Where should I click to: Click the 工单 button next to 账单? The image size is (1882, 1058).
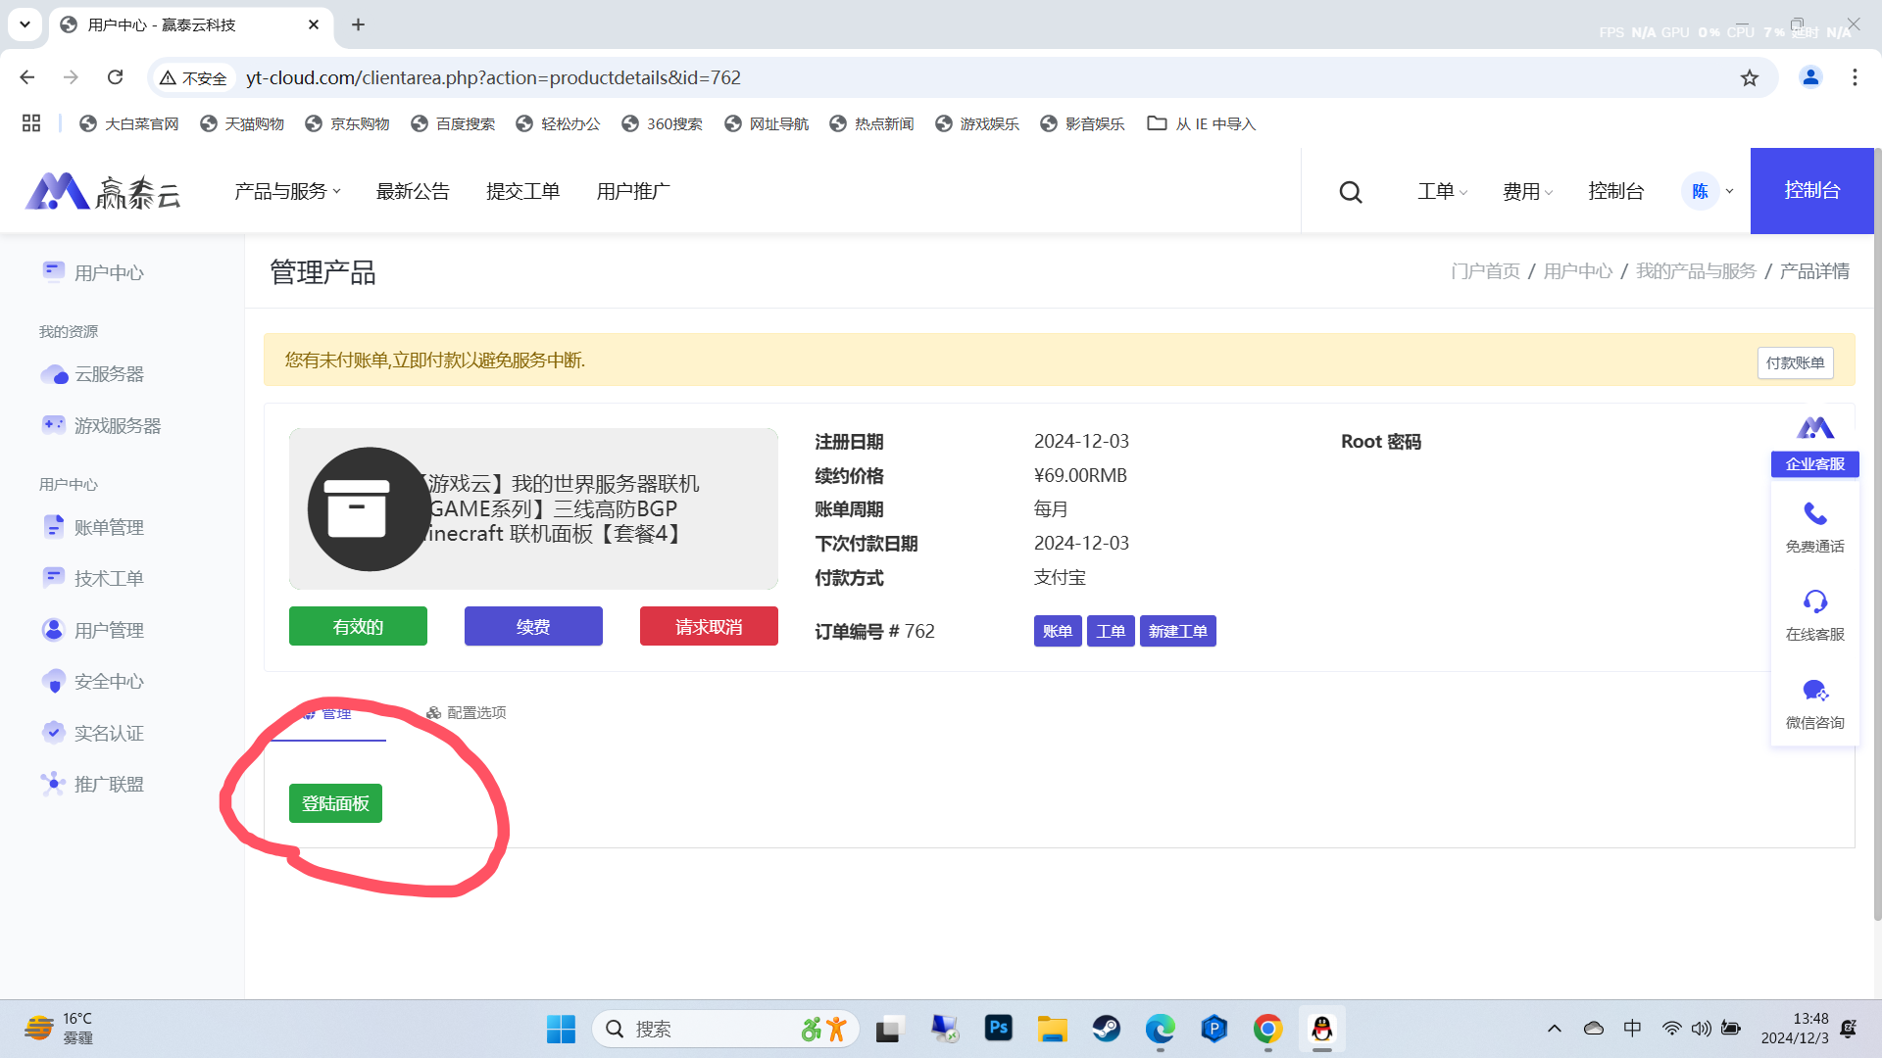(x=1111, y=631)
